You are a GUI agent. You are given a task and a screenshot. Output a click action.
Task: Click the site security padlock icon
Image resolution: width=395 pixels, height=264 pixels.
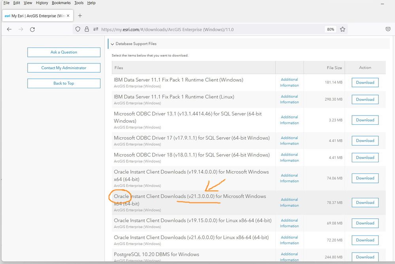pyautogui.click(x=87, y=29)
